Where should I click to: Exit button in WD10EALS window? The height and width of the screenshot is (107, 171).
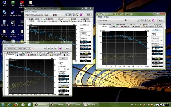pyautogui.click(x=67, y=49)
